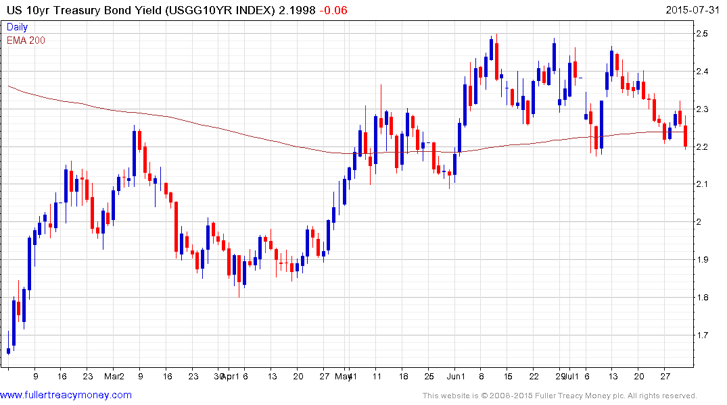Screen dimensions: 727x405
Task: Click the 'Jun1' x-axis date label
Action: (x=456, y=376)
